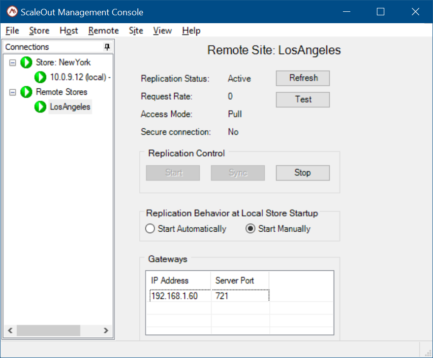Click the Secure connection value No
This screenshot has height=358, width=433.
click(233, 132)
